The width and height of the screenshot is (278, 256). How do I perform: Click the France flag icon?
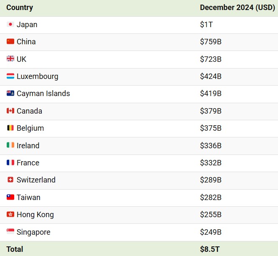(x=10, y=163)
